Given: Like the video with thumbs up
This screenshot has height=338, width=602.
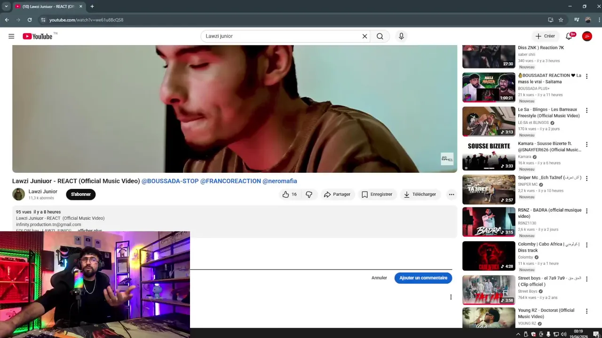Looking at the screenshot, I should [x=289, y=194].
